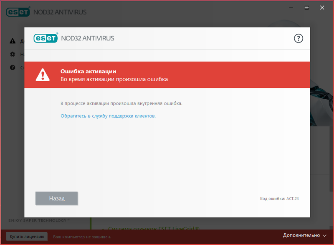Open settings via the sidebar gear icon
Image resolution: width=334 pixels, height=245 pixels.
(13, 54)
